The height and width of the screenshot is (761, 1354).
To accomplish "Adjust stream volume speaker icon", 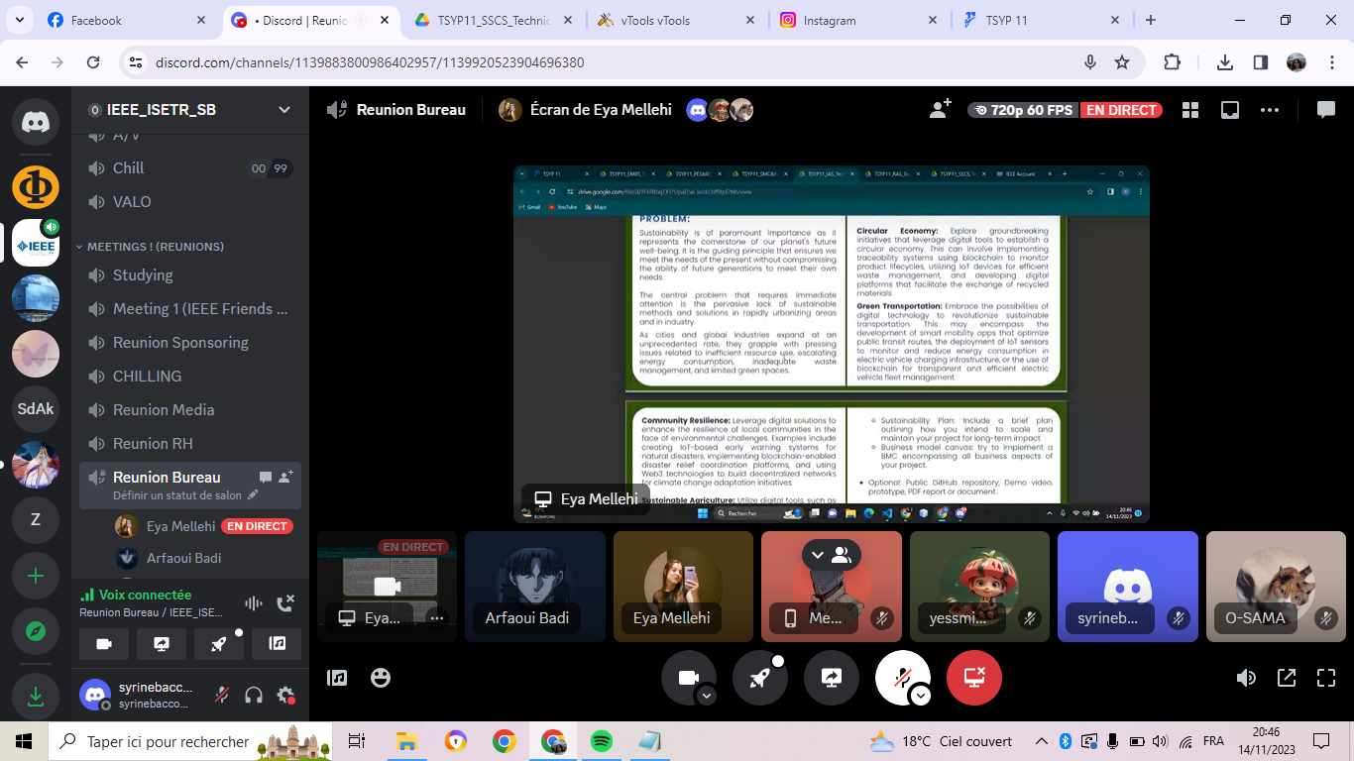I will (x=1246, y=678).
